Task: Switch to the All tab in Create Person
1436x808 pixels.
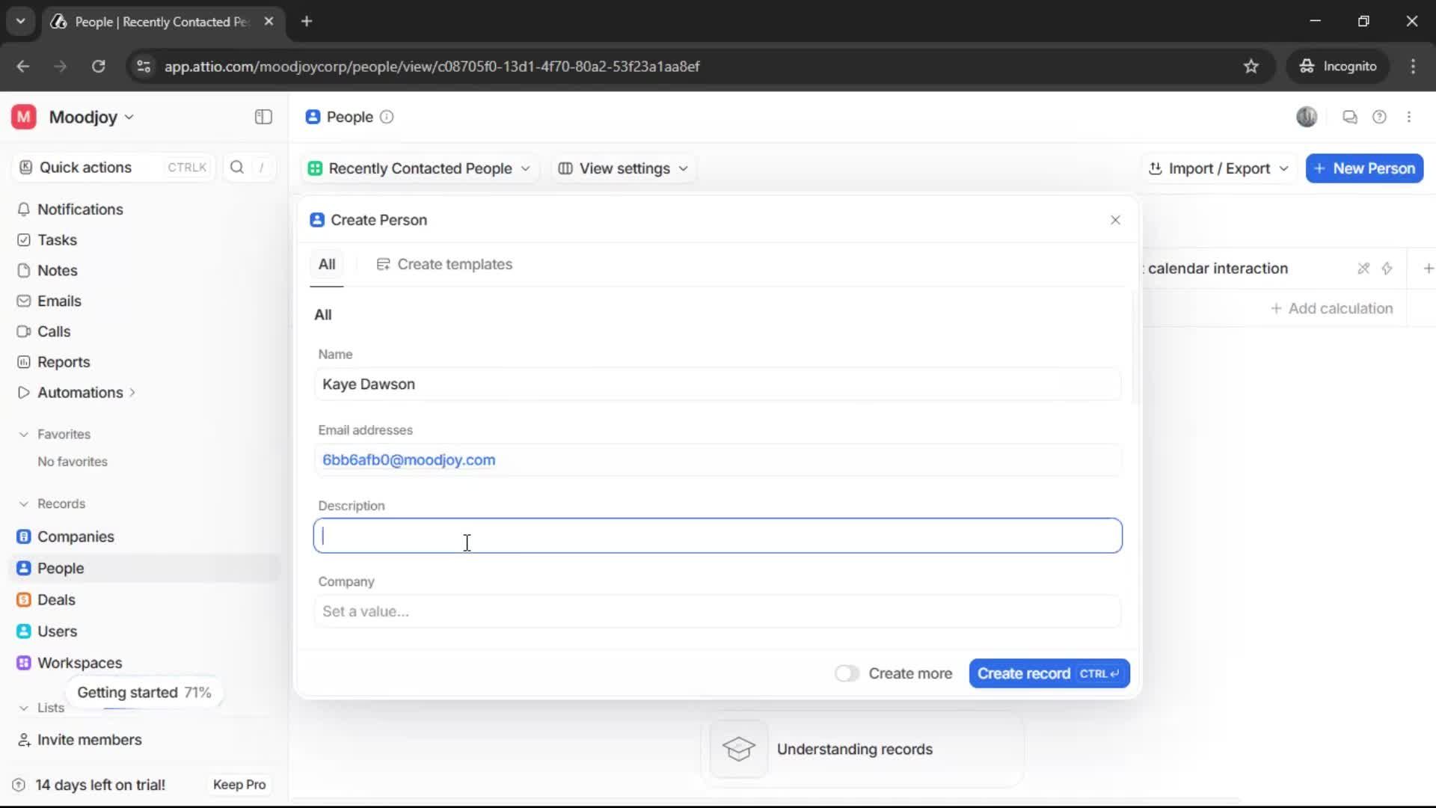Action: 327,264
